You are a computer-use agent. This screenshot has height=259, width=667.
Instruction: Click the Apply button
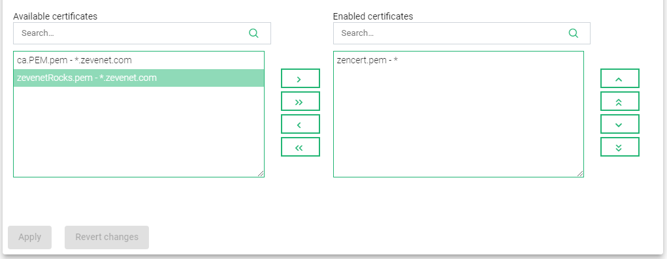tap(30, 237)
